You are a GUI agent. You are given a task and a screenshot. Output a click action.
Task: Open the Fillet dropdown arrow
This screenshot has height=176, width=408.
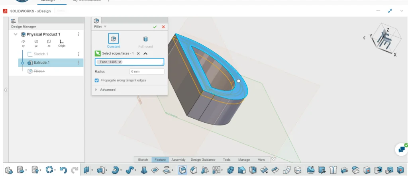pyautogui.click(x=105, y=27)
